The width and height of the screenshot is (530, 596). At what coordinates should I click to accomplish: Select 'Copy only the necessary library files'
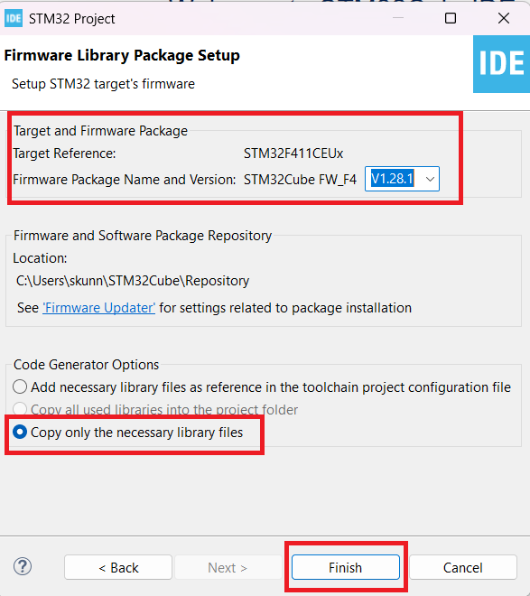(x=20, y=433)
